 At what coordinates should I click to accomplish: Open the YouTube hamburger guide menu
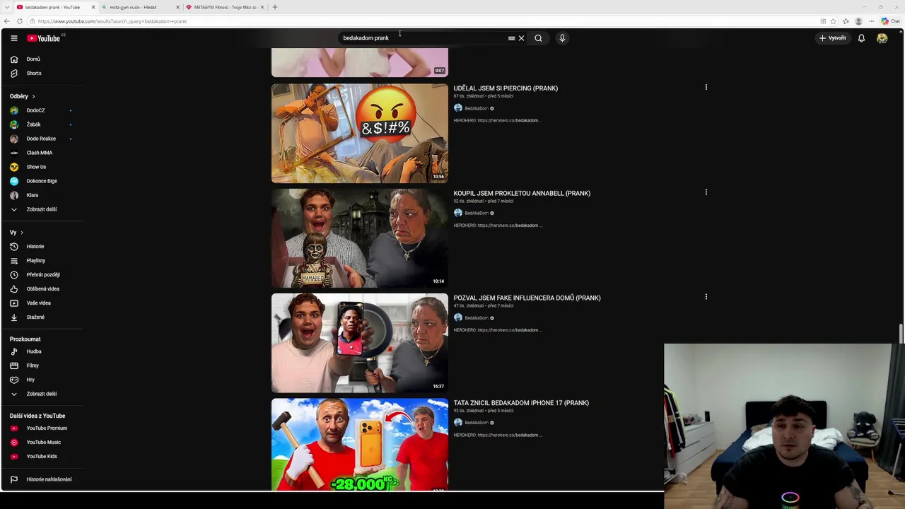pyautogui.click(x=13, y=38)
